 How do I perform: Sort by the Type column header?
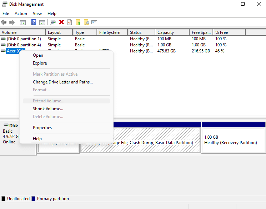(85, 32)
